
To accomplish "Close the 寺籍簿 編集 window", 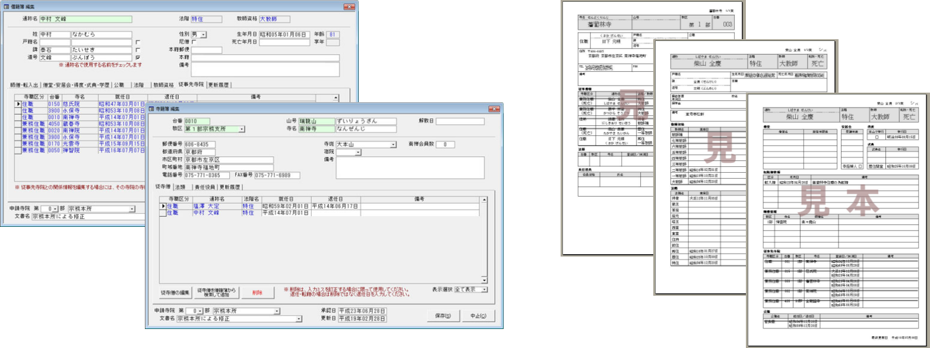I will (494, 109).
